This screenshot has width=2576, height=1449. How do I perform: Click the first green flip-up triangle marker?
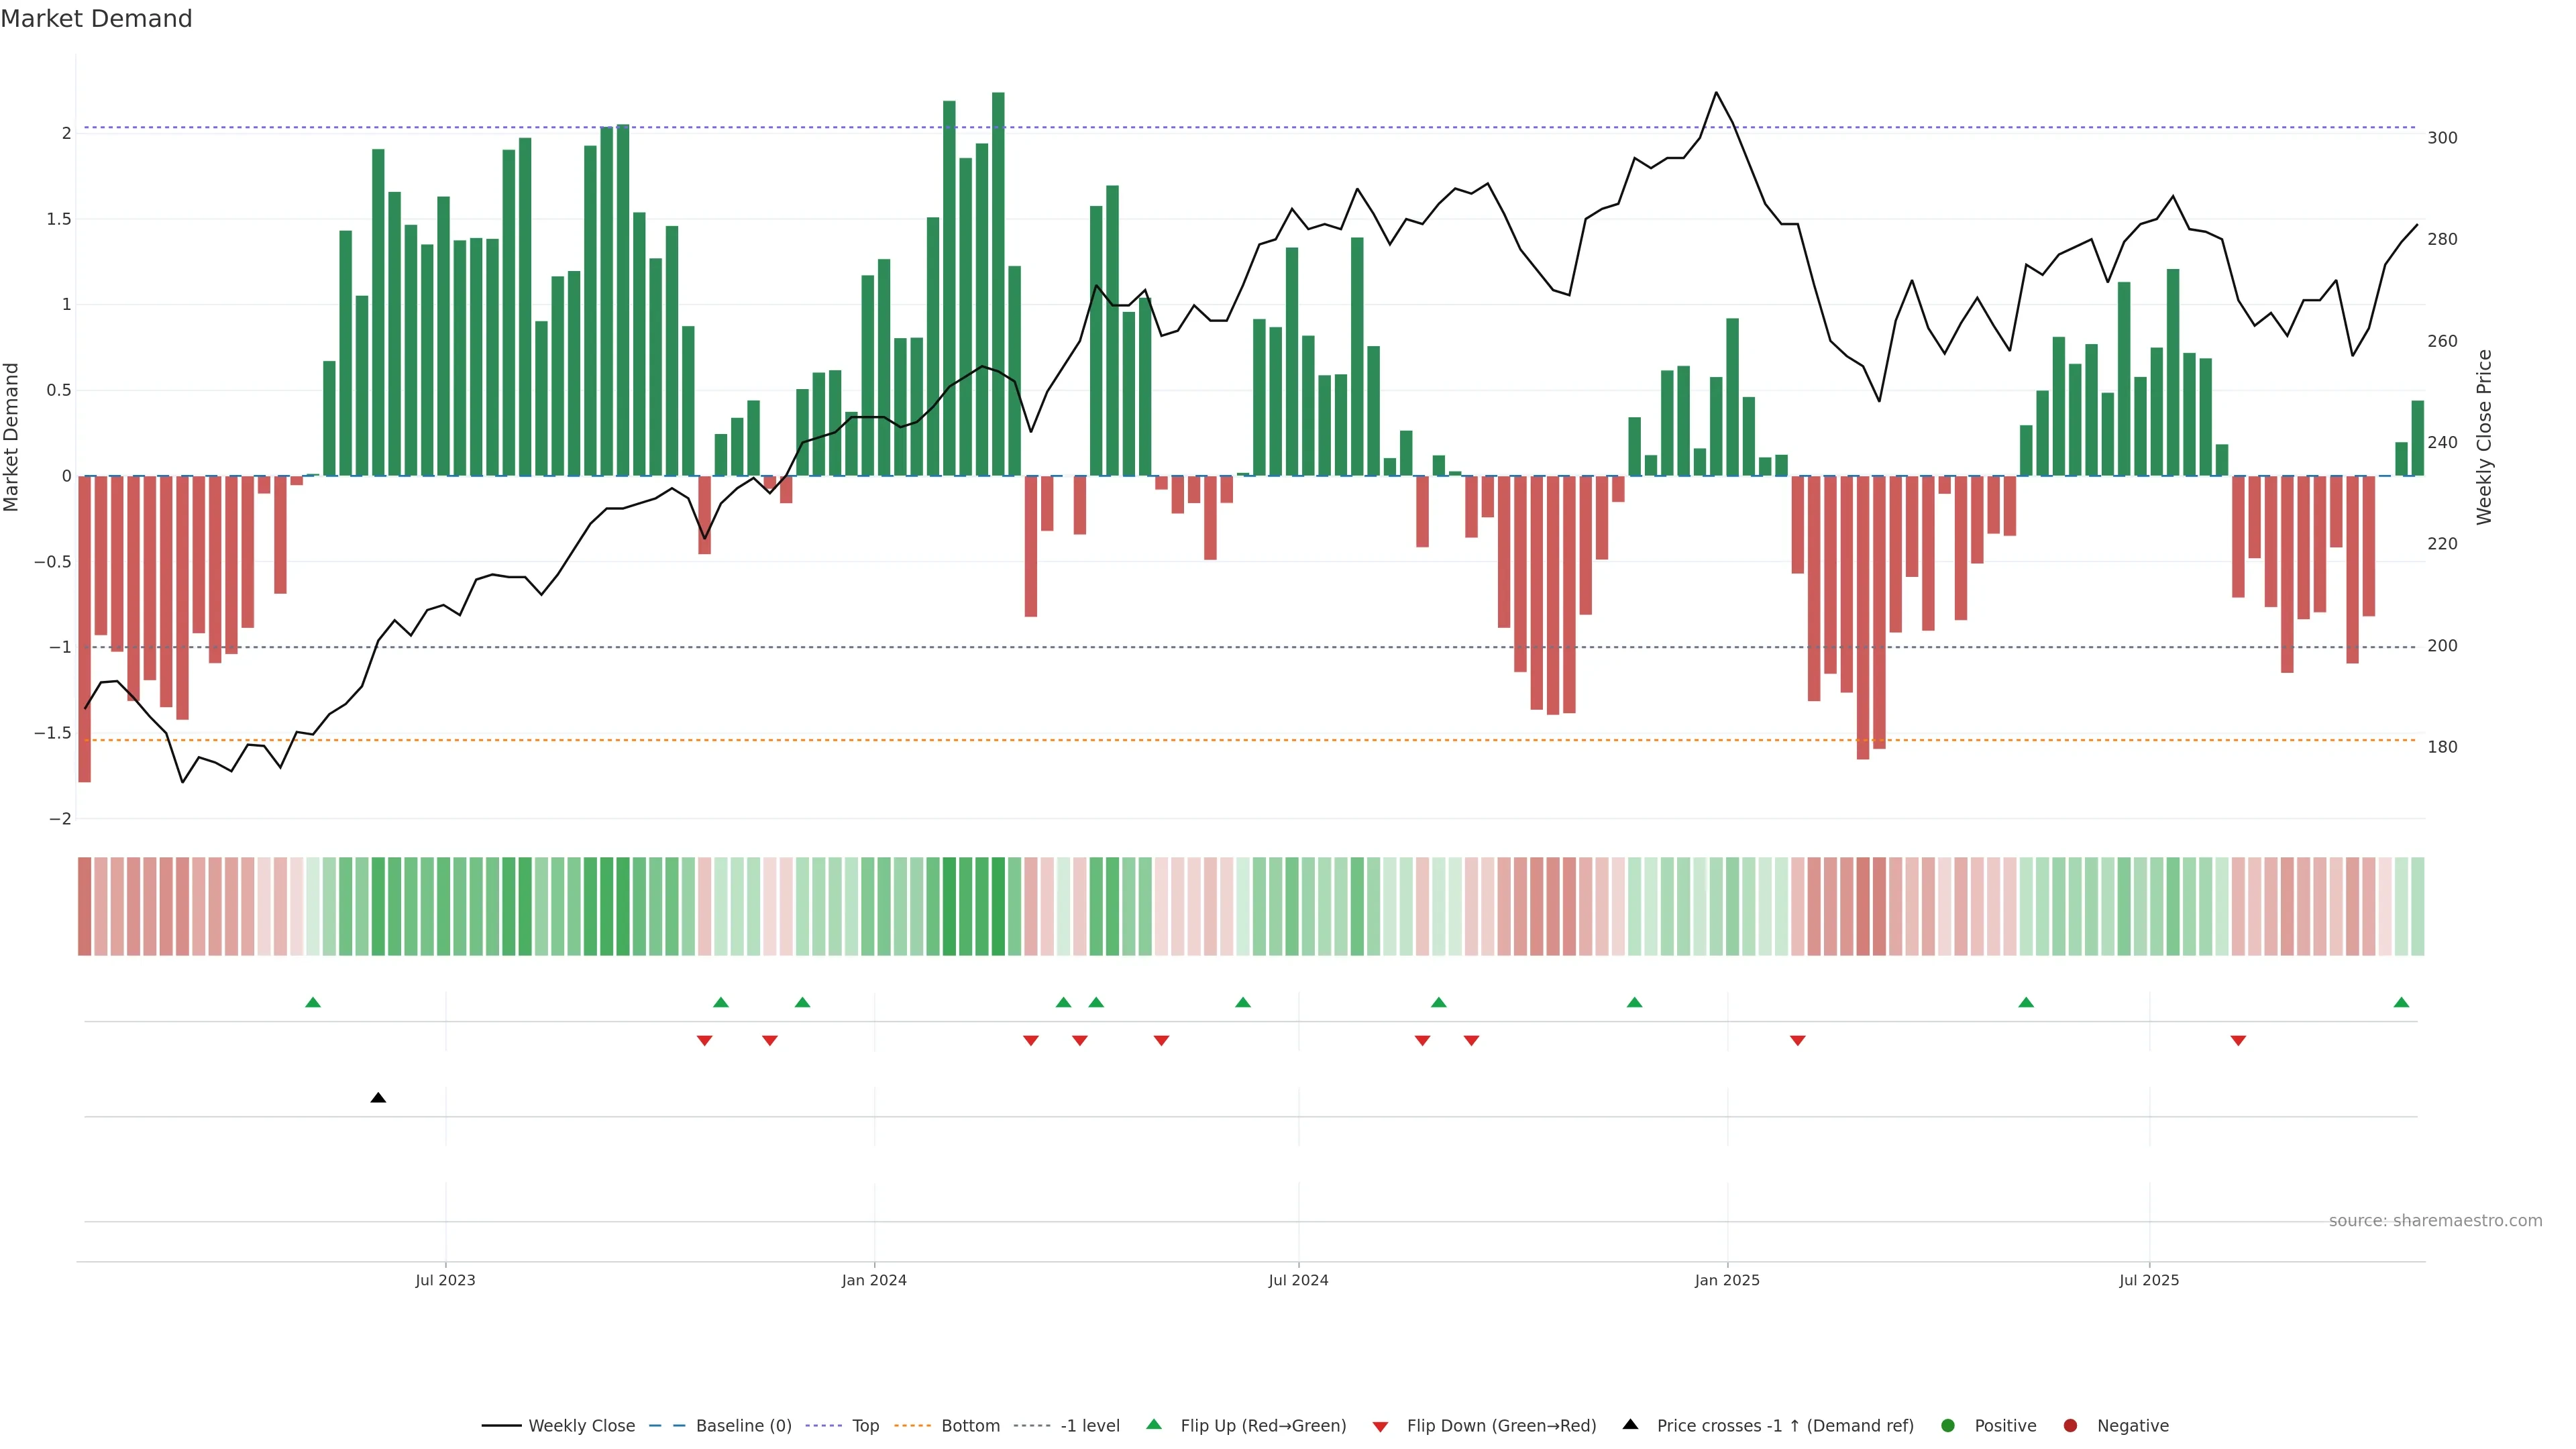click(313, 1002)
